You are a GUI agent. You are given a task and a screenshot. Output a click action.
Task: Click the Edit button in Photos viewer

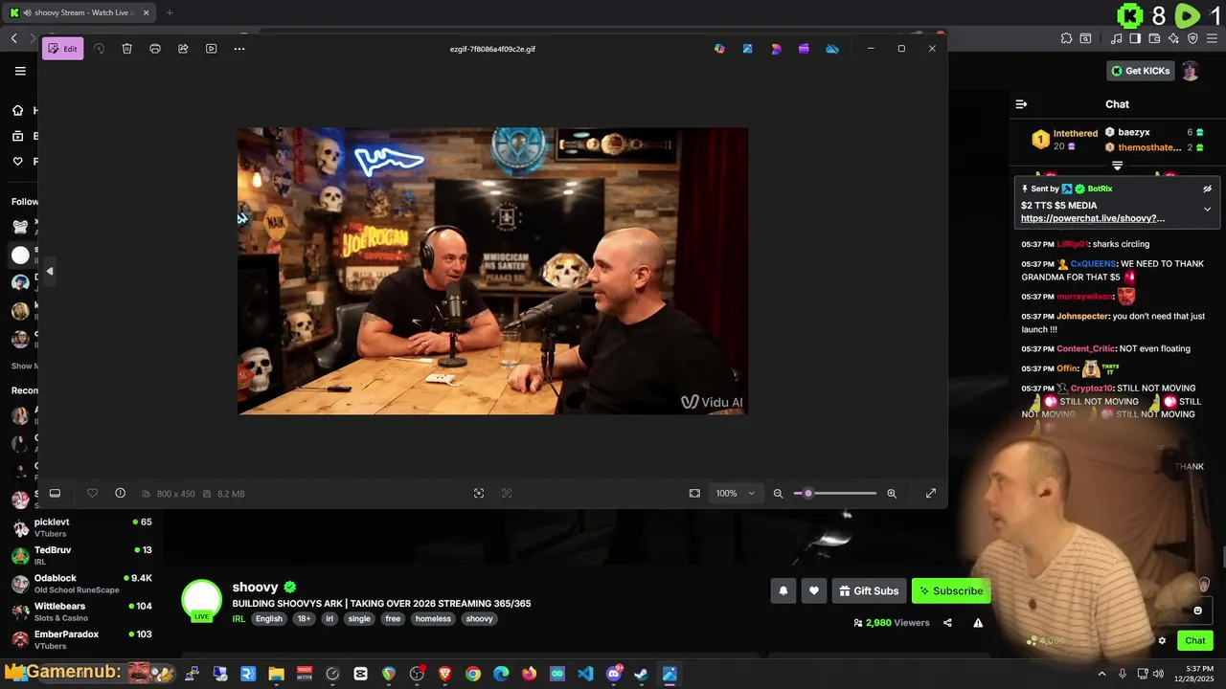[62, 49]
